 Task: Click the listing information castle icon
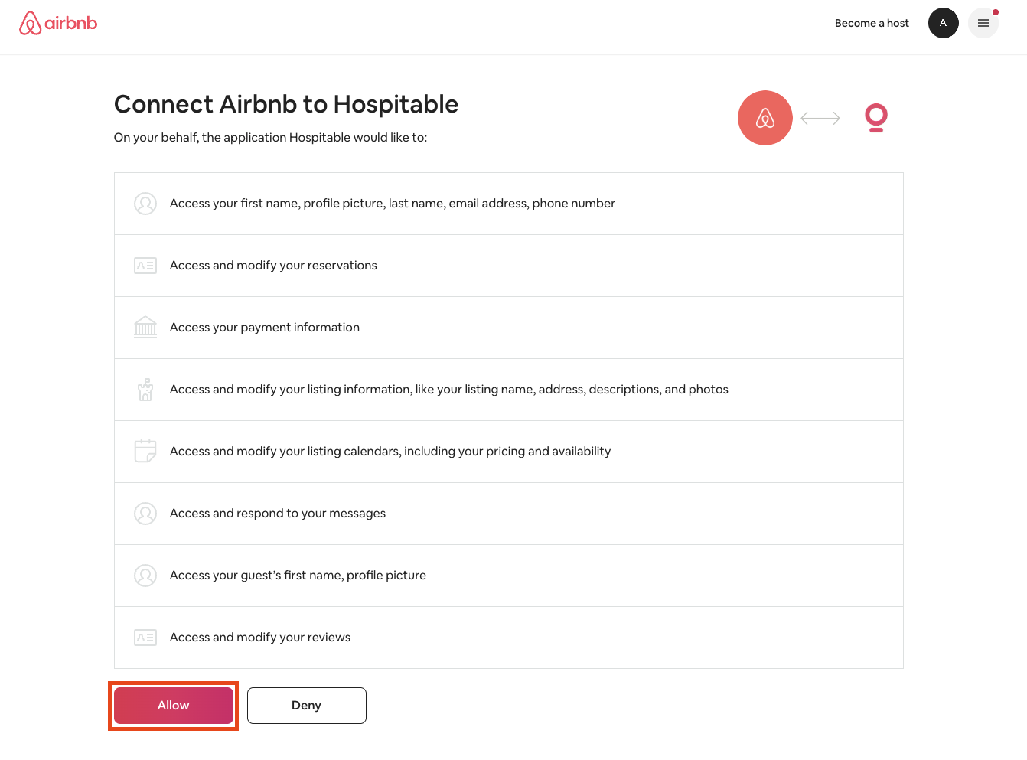pyautogui.click(x=145, y=390)
